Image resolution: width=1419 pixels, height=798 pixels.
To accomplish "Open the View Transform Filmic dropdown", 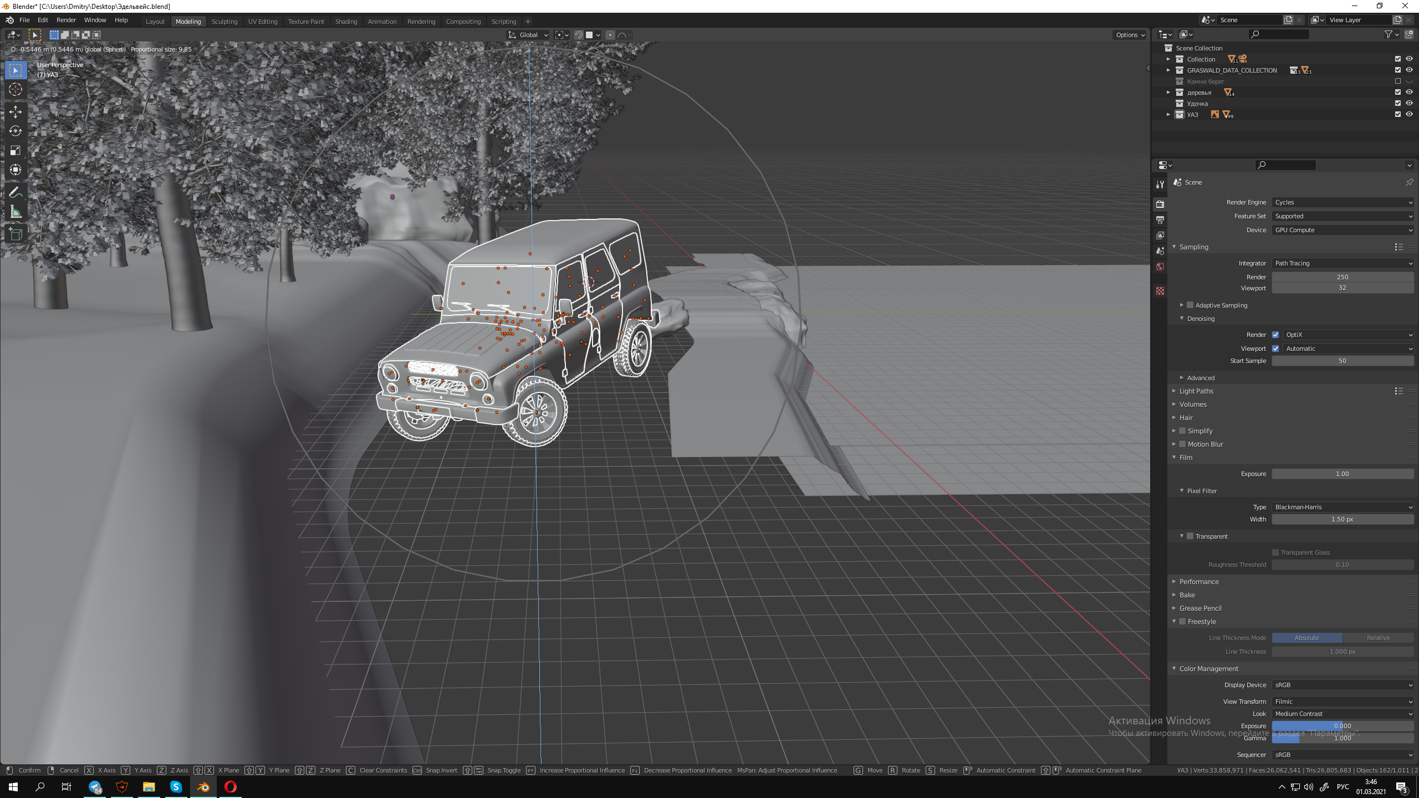I will tap(1343, 702).
